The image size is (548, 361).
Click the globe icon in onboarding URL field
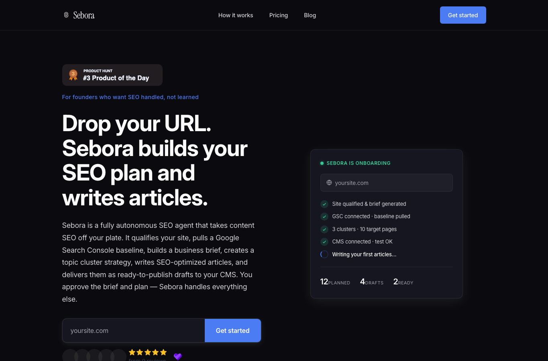(x=329, y=183)
